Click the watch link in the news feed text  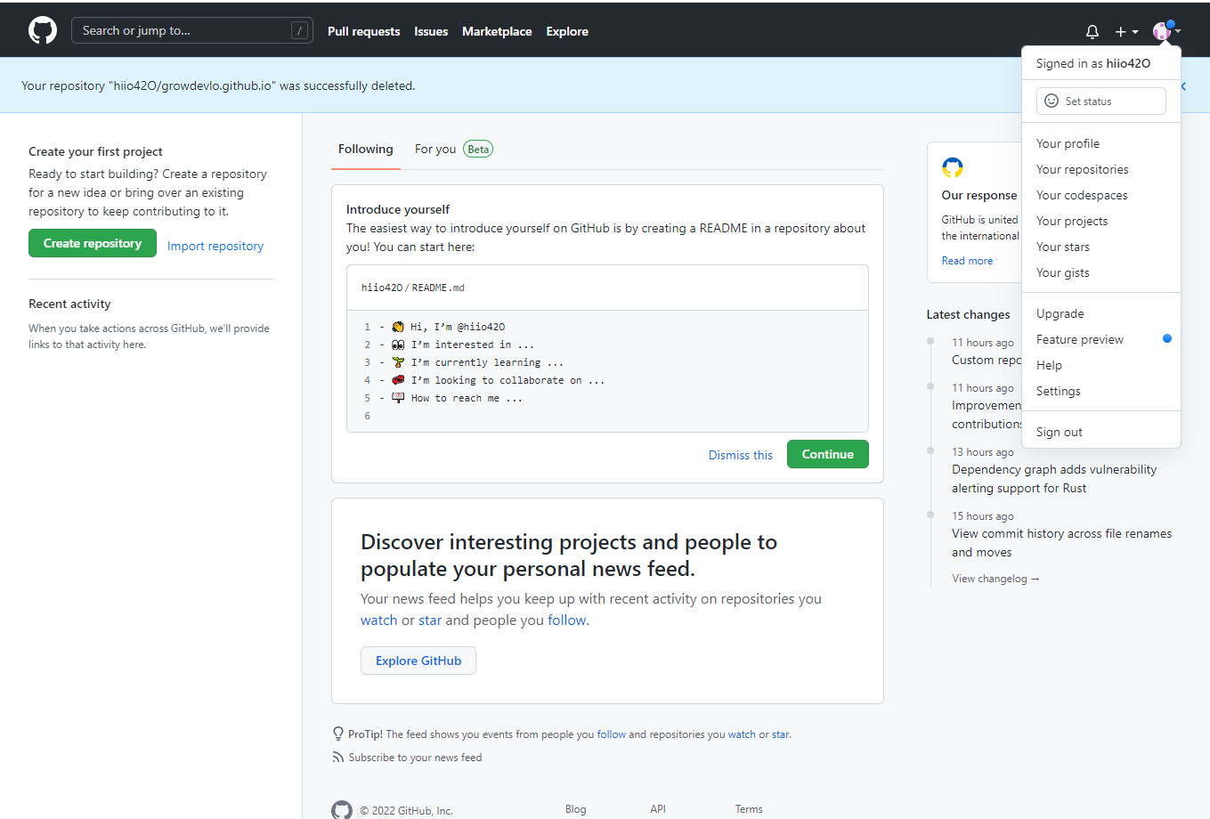pos(378,620)
